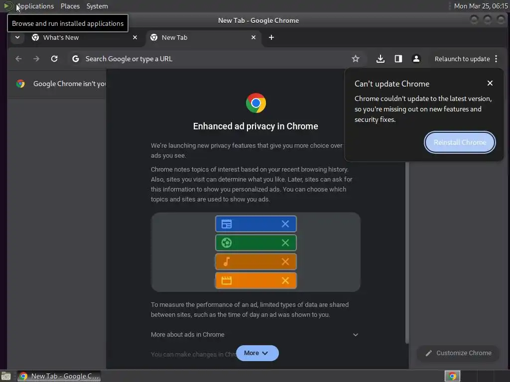This screenshot has width=510, height=382.
Task: Toggle the side panel icon
Action: coord(398,59)
